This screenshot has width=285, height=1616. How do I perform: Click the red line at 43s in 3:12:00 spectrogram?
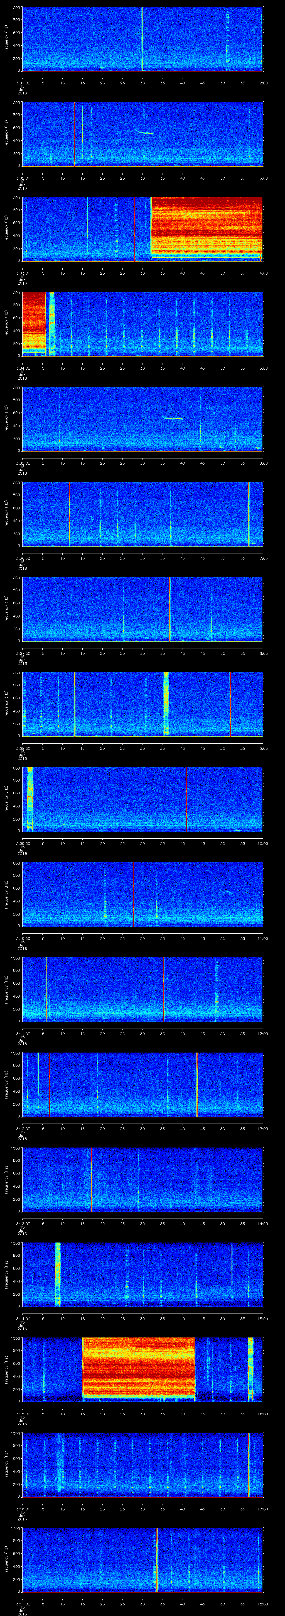pos(197,1084)
